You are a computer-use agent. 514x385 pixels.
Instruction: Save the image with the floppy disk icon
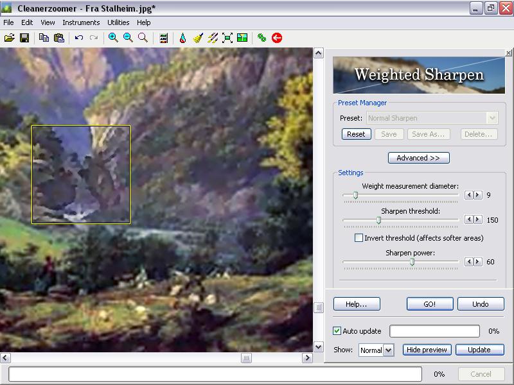point(24,38)
